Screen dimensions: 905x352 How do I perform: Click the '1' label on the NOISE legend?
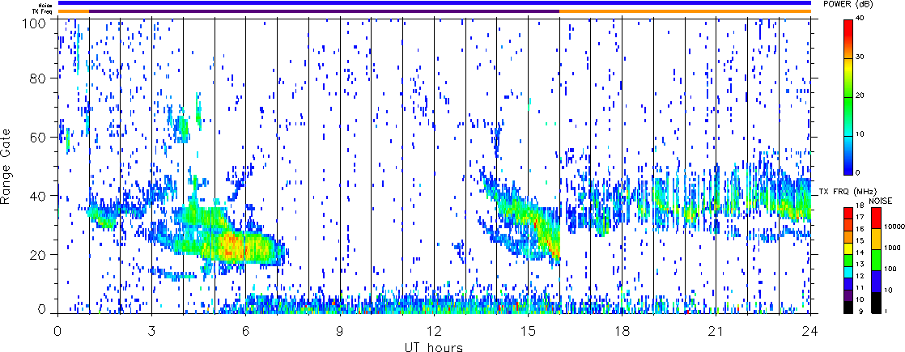(x=886, y=311)
